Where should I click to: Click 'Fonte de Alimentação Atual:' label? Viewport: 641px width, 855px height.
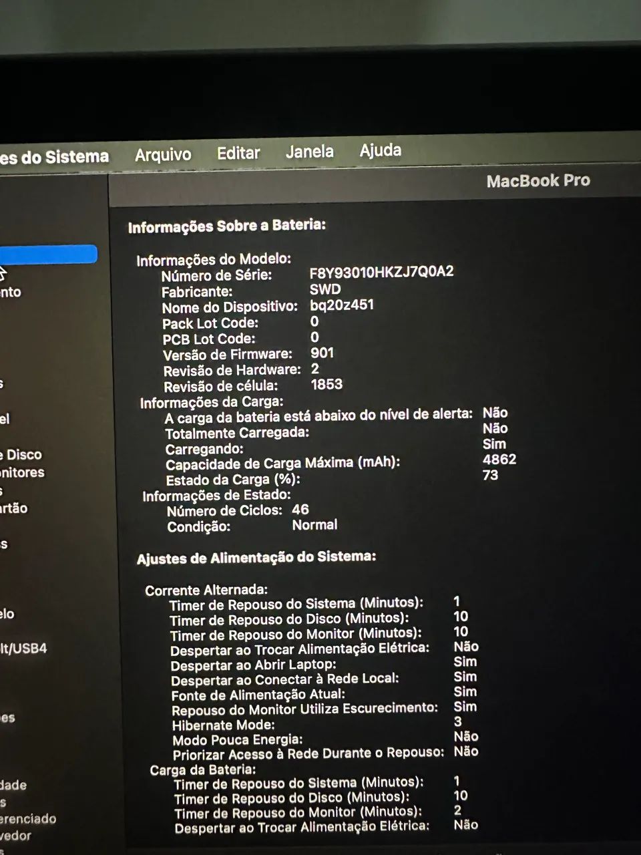tap(258, 695)
